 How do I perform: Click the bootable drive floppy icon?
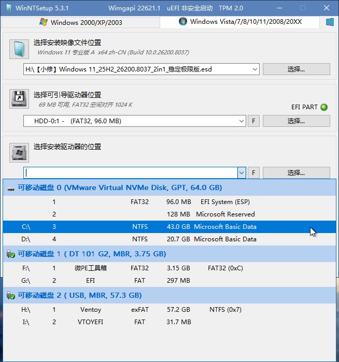point(19,99)
